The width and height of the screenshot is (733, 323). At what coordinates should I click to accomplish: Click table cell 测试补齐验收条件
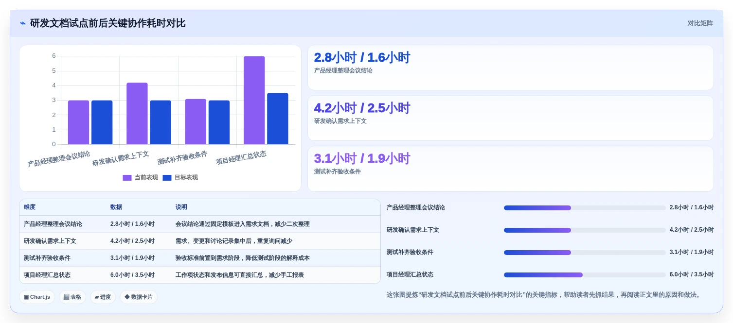(47, 258)
